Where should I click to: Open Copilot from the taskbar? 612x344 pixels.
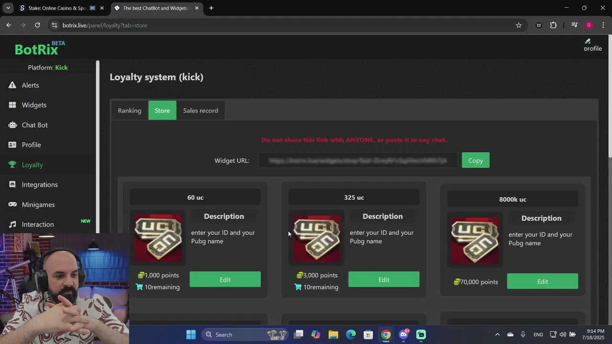coord(316,334)
